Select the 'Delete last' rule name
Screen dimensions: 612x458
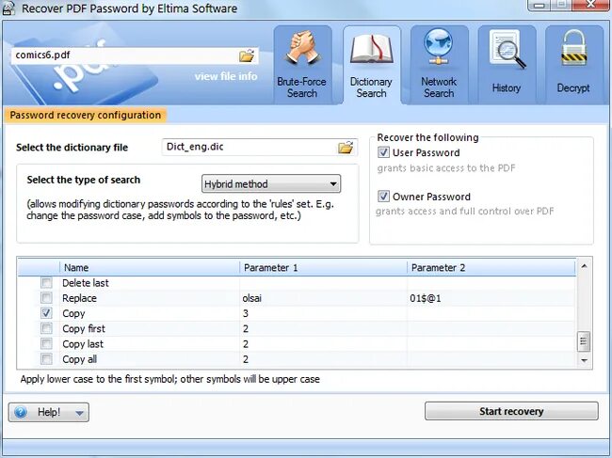(86, 282)
